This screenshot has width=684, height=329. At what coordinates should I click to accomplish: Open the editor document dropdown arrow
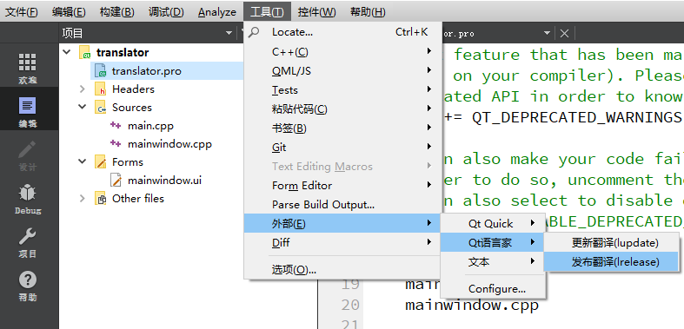pyautogui.click(x=547, y=33)
